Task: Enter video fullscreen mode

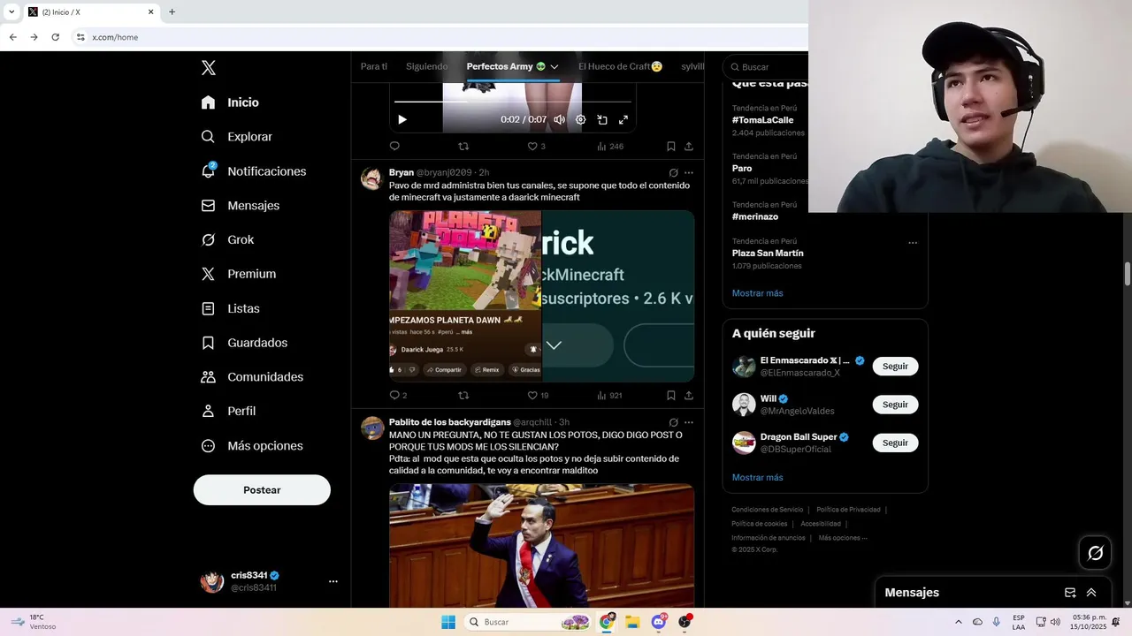Action: (x=623, y=119)
